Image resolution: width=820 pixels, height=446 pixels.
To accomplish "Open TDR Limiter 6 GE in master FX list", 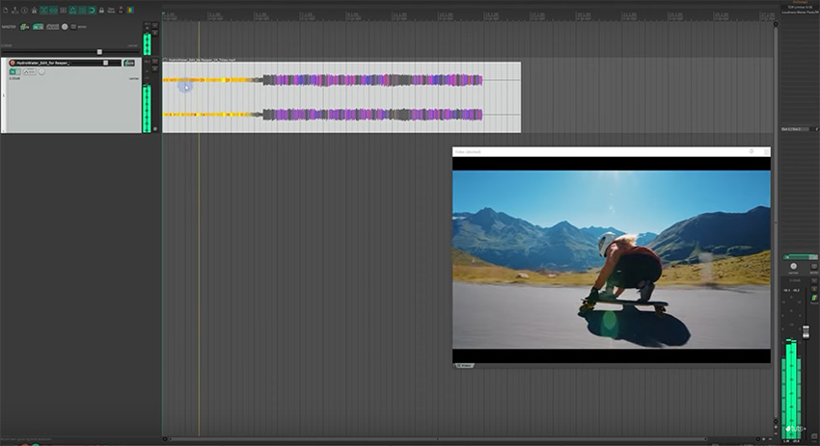I will click(799, 7).
